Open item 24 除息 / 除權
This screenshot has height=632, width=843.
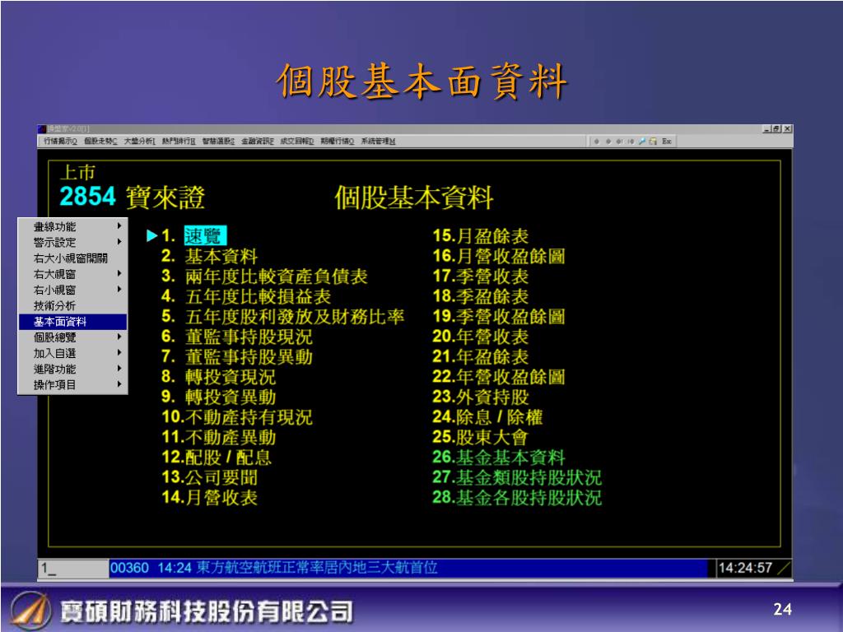[487, 417]
